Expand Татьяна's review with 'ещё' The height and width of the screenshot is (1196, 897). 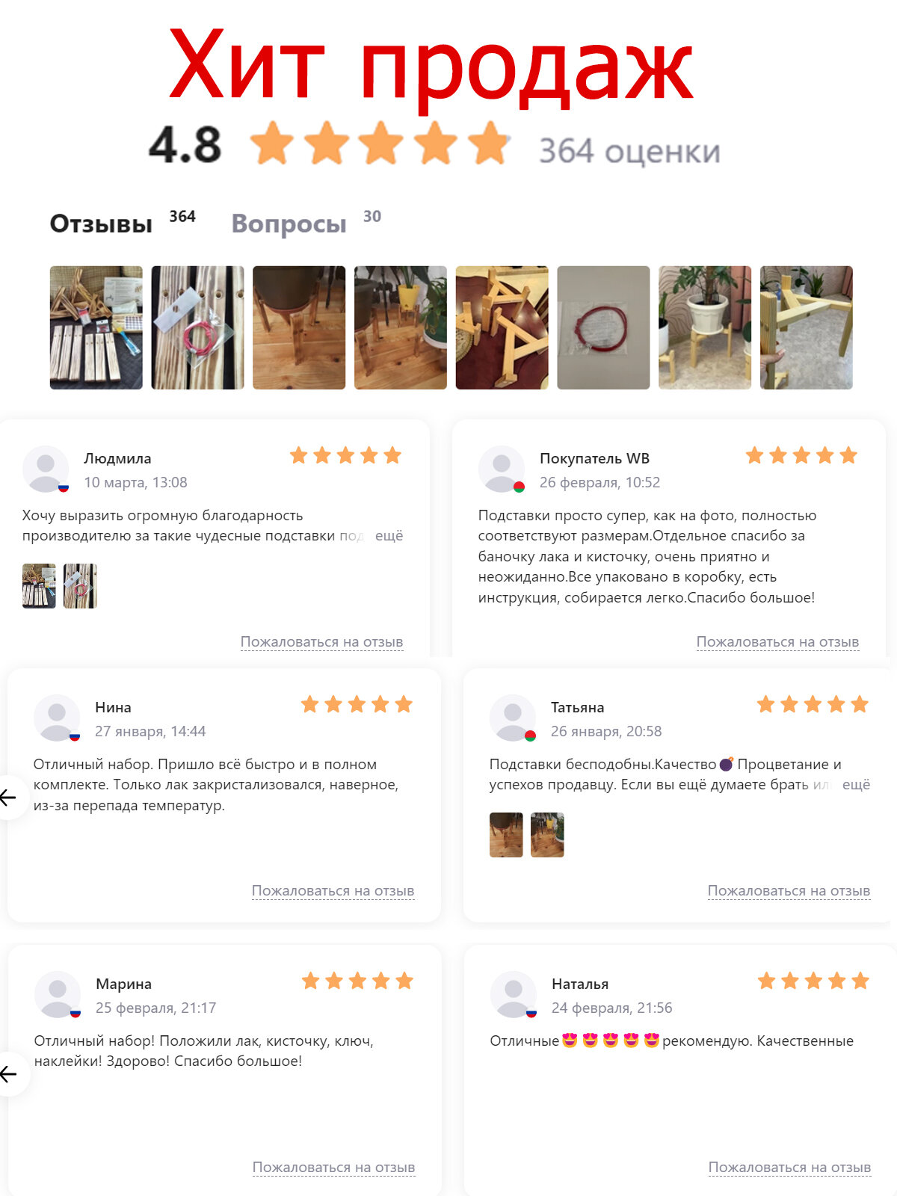click(856, 784)
